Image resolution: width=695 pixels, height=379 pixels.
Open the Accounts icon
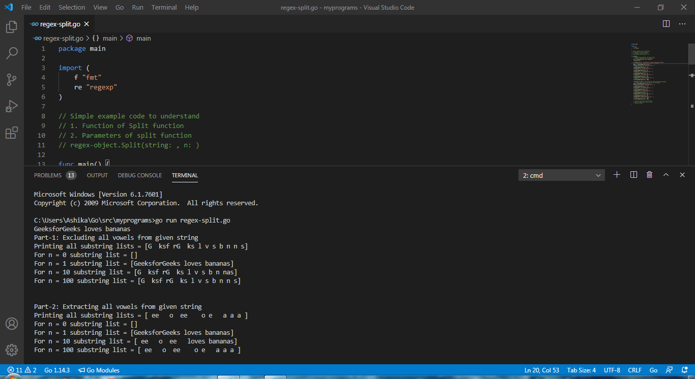click(11, 324)
